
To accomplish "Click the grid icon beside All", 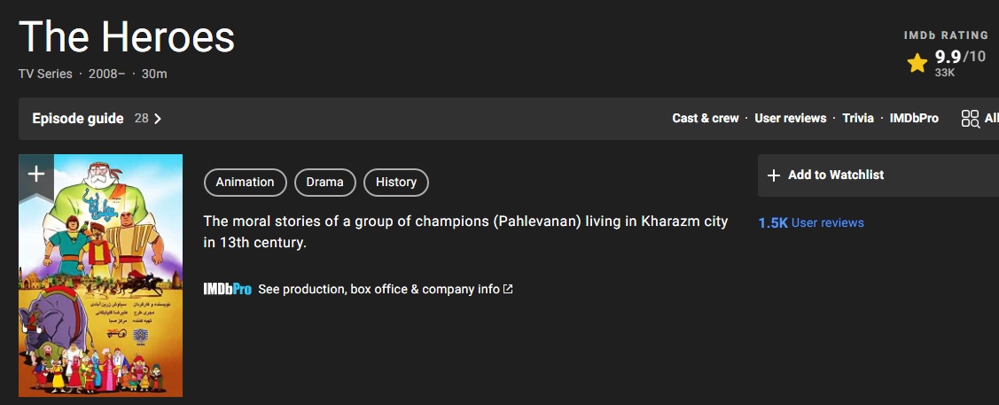I will click(970, 119).
